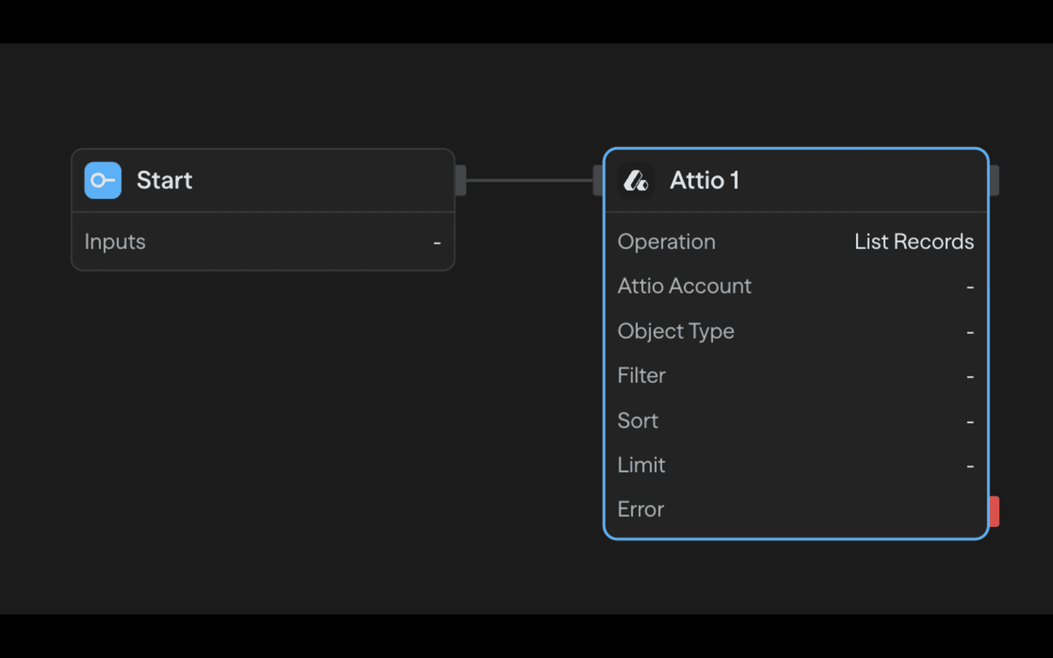Image resolution: width=1053 pixels, height=658 pixels.
Task: Click the List Records operation value
Action: (x=914, y=241)
